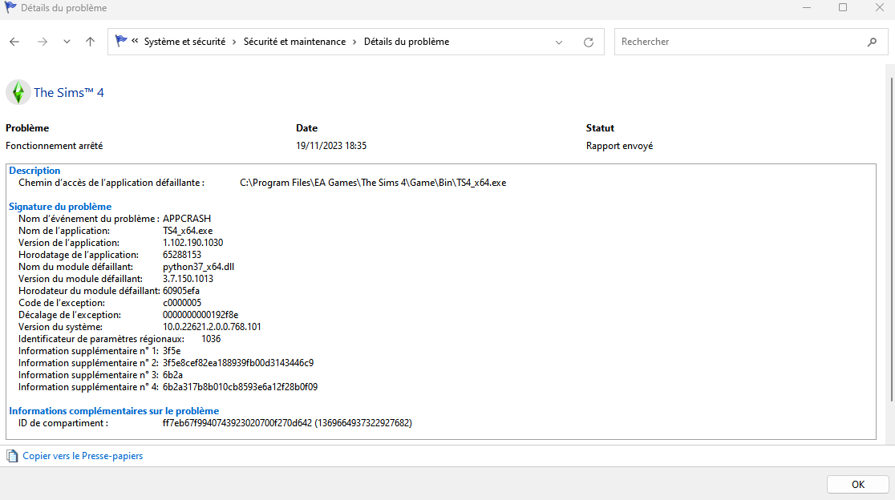Expand chevron after Système et sécurité

click(234, 42)
